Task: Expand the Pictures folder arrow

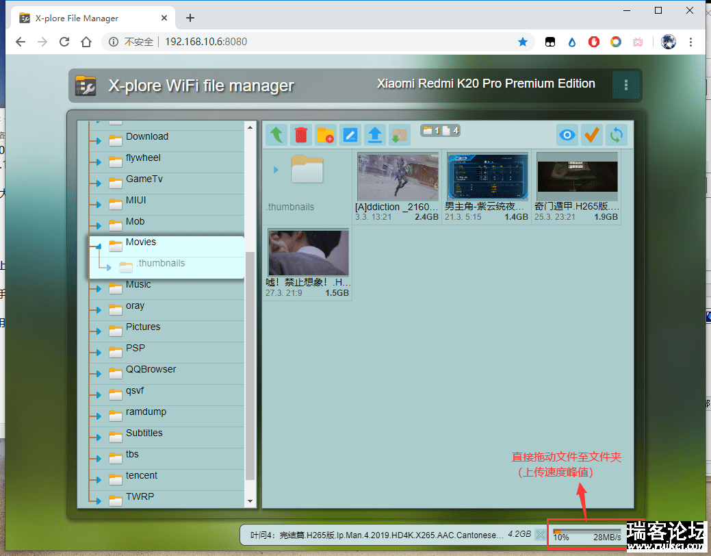Action: [x=98, y=331]
